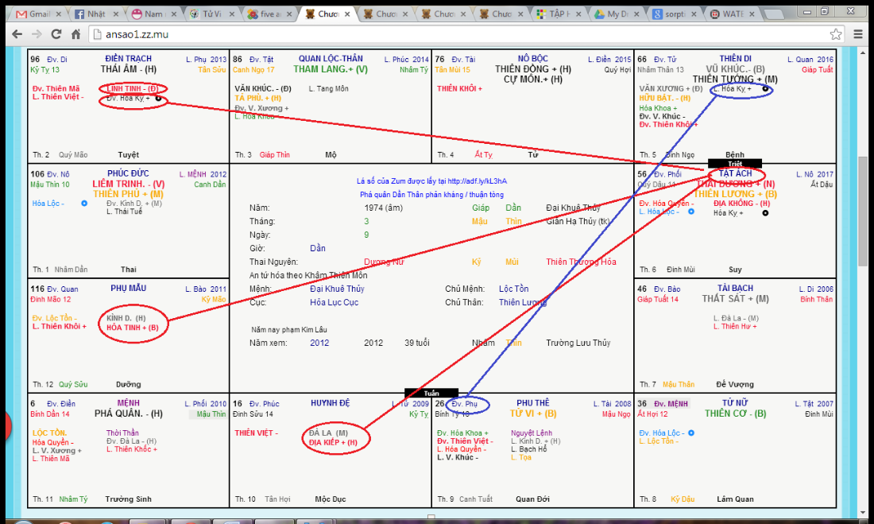Click the black dot beside Hóa Kỵ in Tật Ách
Viewport: 874px width, 524px height.
coord(765,213)
